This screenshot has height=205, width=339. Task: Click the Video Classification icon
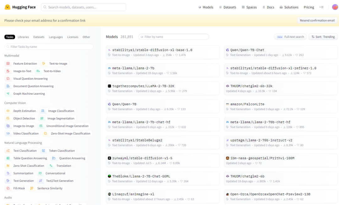[x=8, y=134]
